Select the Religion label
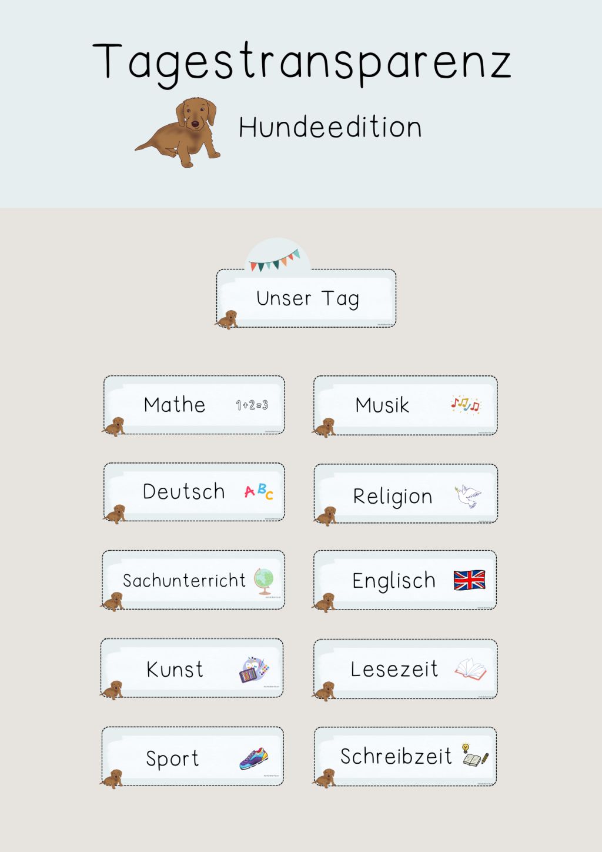 click(x=393, y=497)
